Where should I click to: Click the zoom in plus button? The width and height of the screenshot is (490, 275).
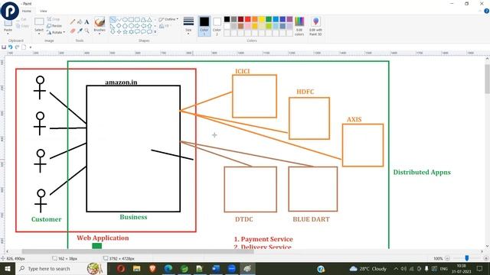pyautogui.click(x=485, y=258)
